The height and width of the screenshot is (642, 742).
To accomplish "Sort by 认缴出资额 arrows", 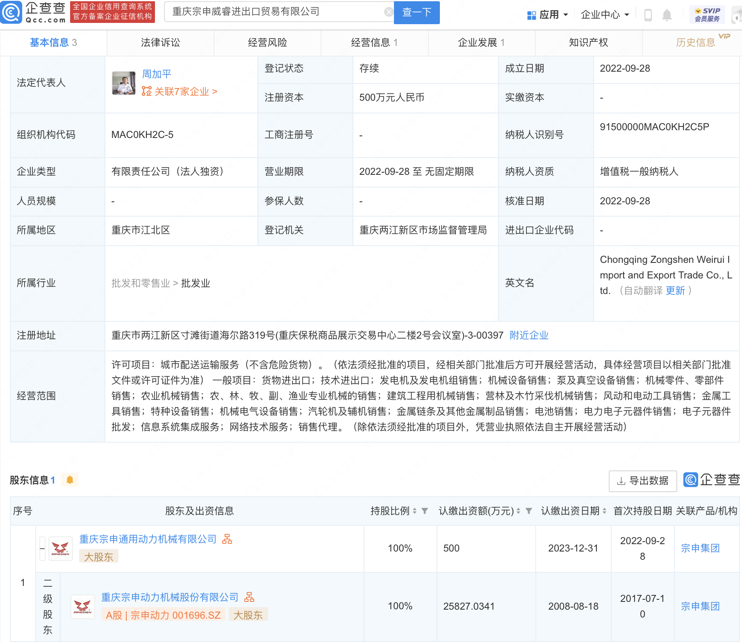I will pos(518,511).
